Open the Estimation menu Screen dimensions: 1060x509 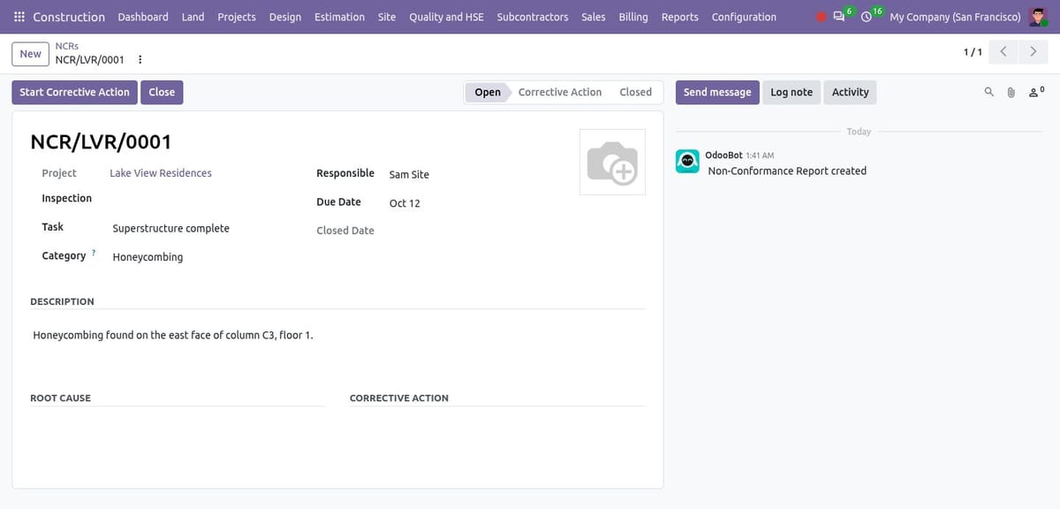pyautogui.click(x=339, y=17)
